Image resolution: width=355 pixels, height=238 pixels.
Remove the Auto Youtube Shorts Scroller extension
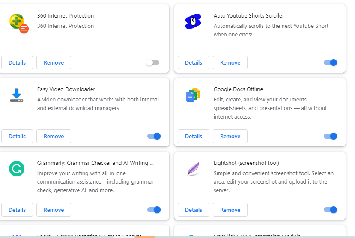point(230,62)
